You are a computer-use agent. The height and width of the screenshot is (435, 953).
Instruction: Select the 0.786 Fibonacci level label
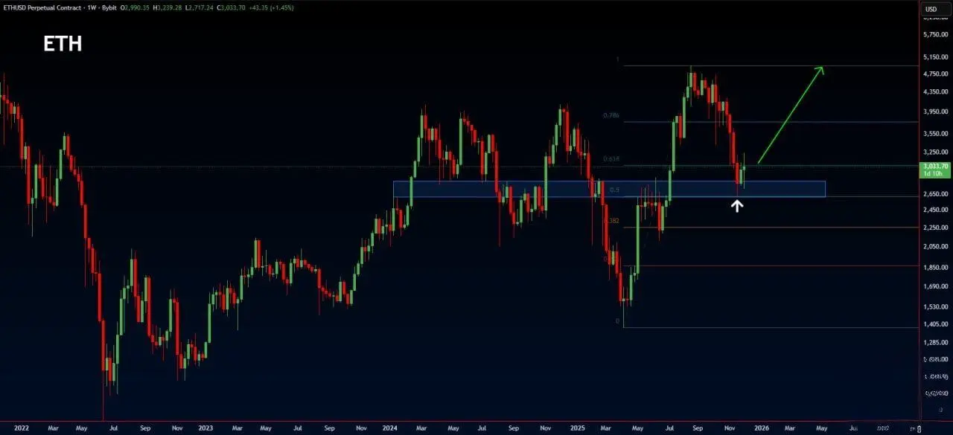click(x=611, y=116)
